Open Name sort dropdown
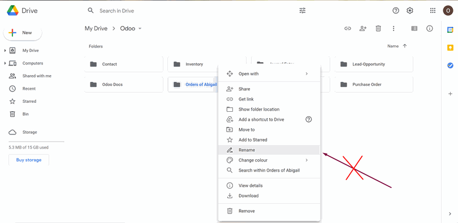The width and height of the screenshot is (458, 223). 393,46
